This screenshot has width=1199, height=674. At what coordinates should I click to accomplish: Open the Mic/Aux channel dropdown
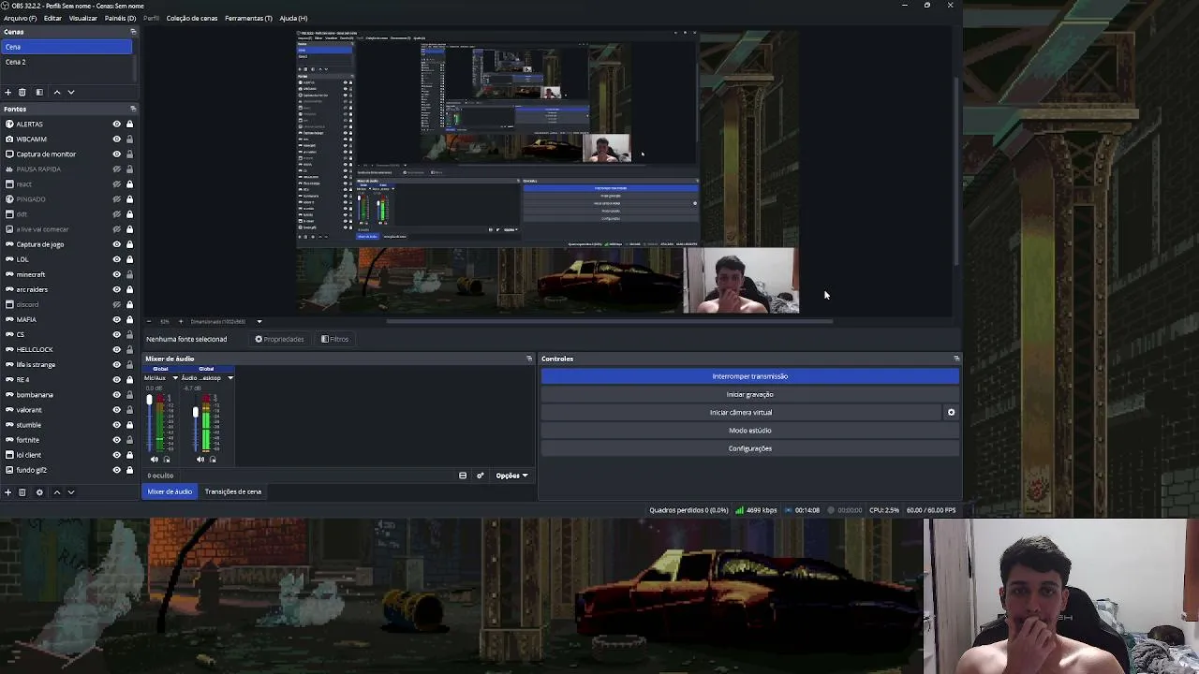[x=174, y=378]
